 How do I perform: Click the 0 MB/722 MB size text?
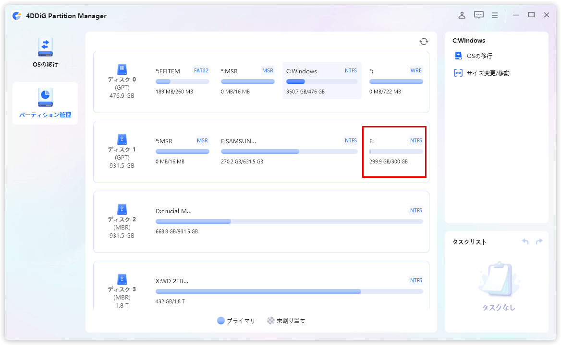click(x=385, y=92)
